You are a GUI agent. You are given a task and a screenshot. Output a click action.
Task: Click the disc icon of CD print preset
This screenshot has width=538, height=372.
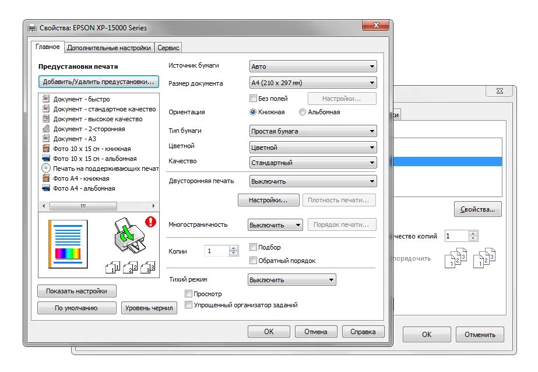coord(45,169)
